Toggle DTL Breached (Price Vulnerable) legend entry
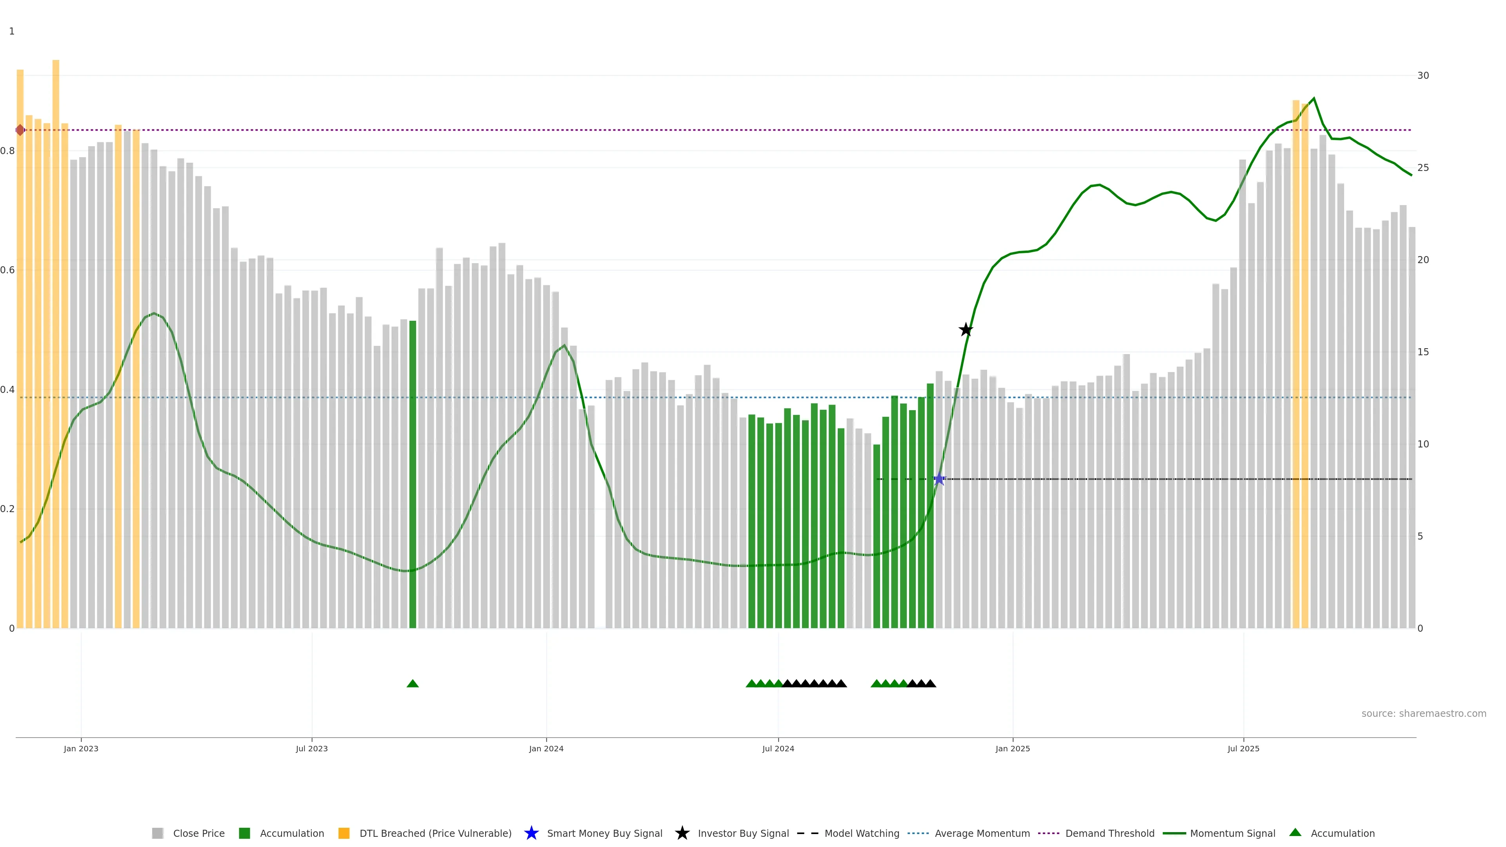This screenshot has width=1506, height=847. (x=435, y=833)
